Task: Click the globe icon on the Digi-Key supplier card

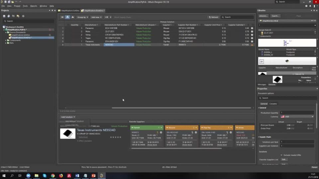Action: tap(231, 133)
